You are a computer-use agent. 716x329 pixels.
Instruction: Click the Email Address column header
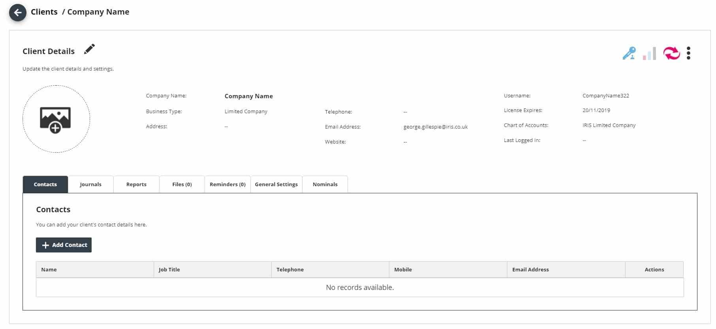point(530,269)
